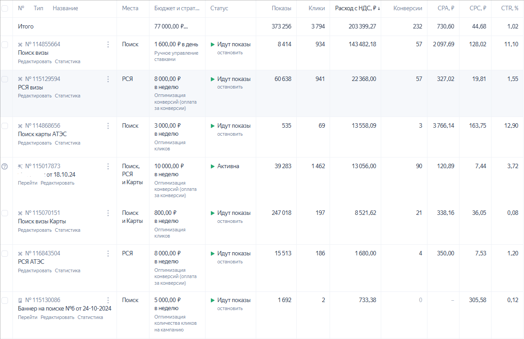Image resolution: width=524 pixels, height=339 pixels.
Task: Select the checkbox for campaign Поиск визы 114855664
Action: click(5, 44)
